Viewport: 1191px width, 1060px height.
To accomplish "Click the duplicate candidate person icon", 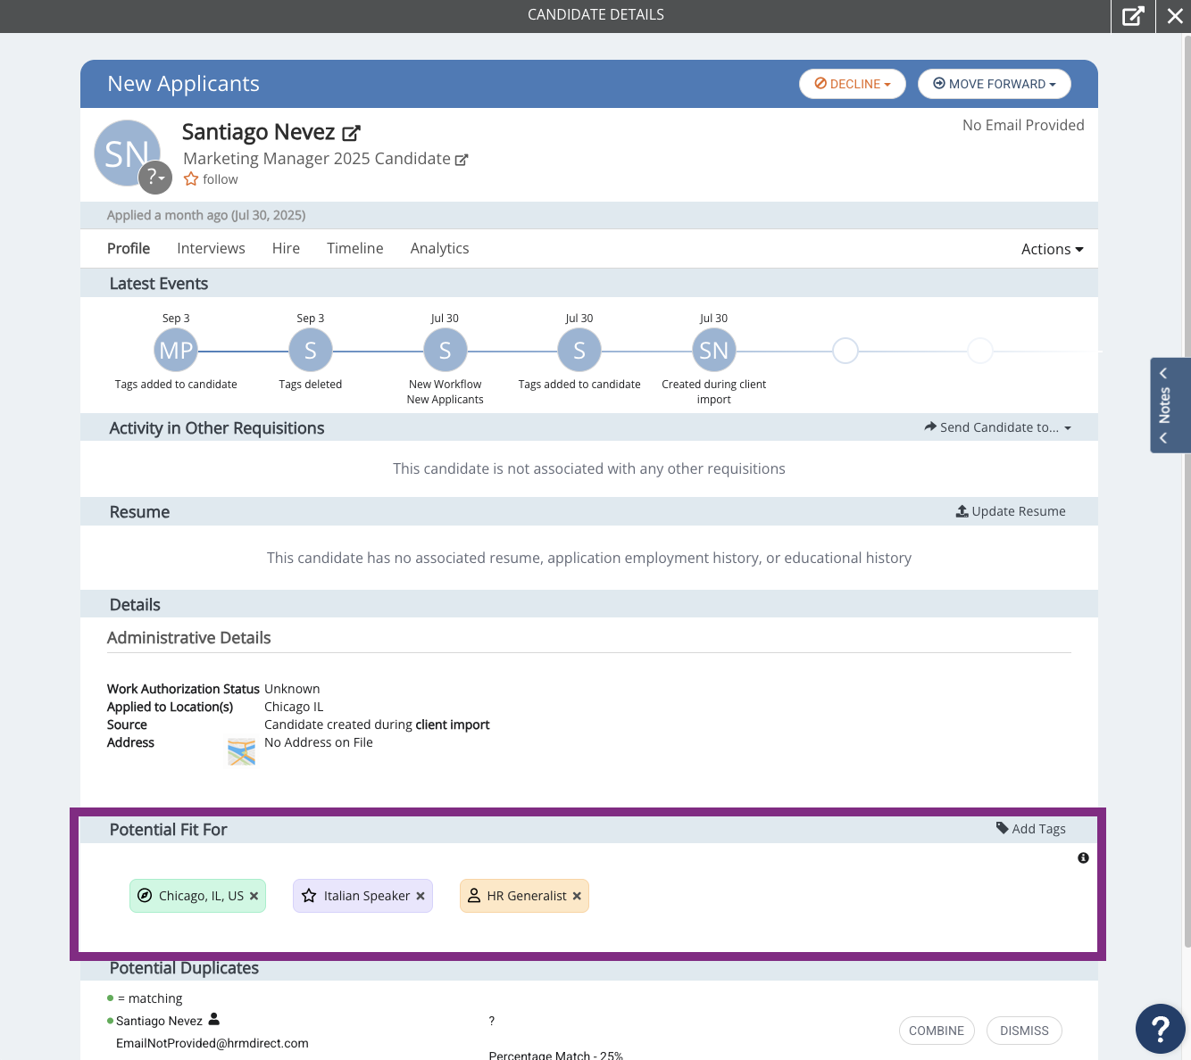I will click(x=213, y=1019).
